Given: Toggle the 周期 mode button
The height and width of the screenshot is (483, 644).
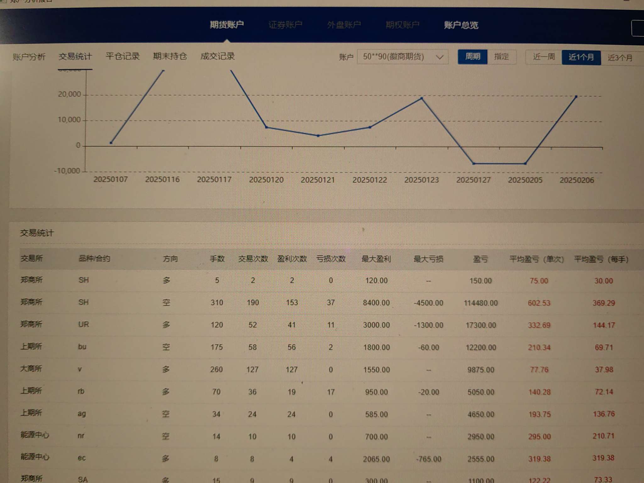Looking at the screenshot, I should (x=472, y=57).
